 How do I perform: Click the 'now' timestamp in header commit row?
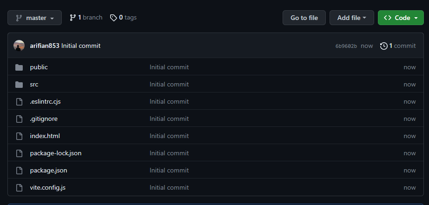pyautogui.click(x=367, y=46)
